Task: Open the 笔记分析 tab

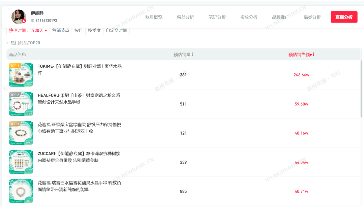Action: click(x=217, y=17)
